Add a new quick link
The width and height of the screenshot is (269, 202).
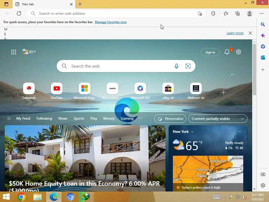point(223,92)
